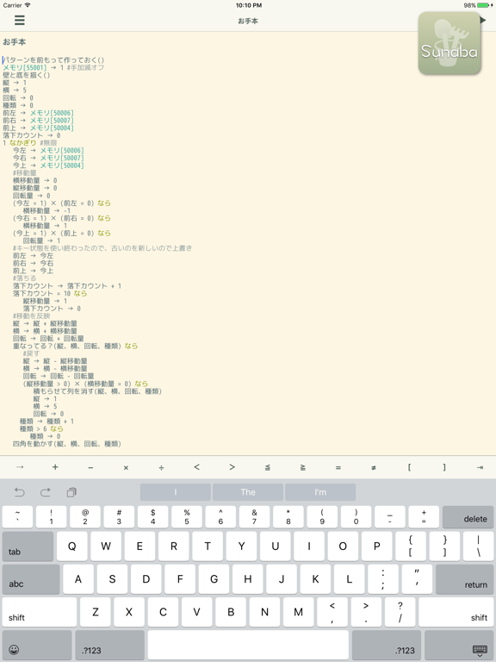The image size is (496, 662).
Task: Click the "四角を動かす(縦、横、回転、種類)" line
Action: 67,444
